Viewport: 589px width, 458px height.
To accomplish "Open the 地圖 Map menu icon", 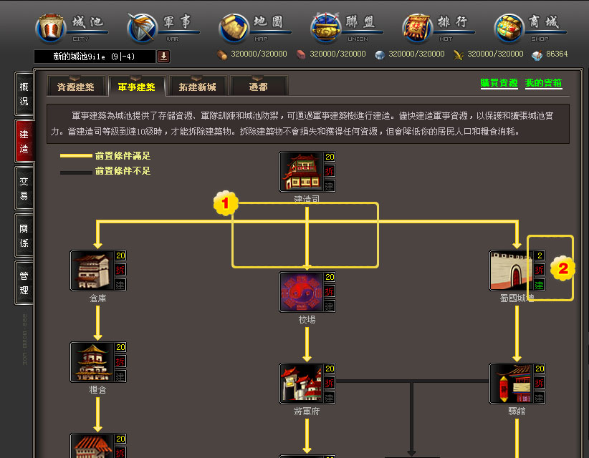I will 234,29.
